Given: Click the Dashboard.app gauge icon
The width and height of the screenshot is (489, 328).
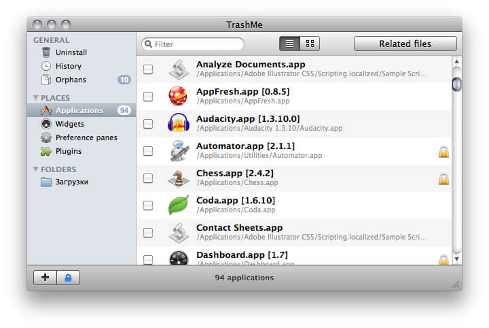Looking at the screenshot, I should [179, 258].
